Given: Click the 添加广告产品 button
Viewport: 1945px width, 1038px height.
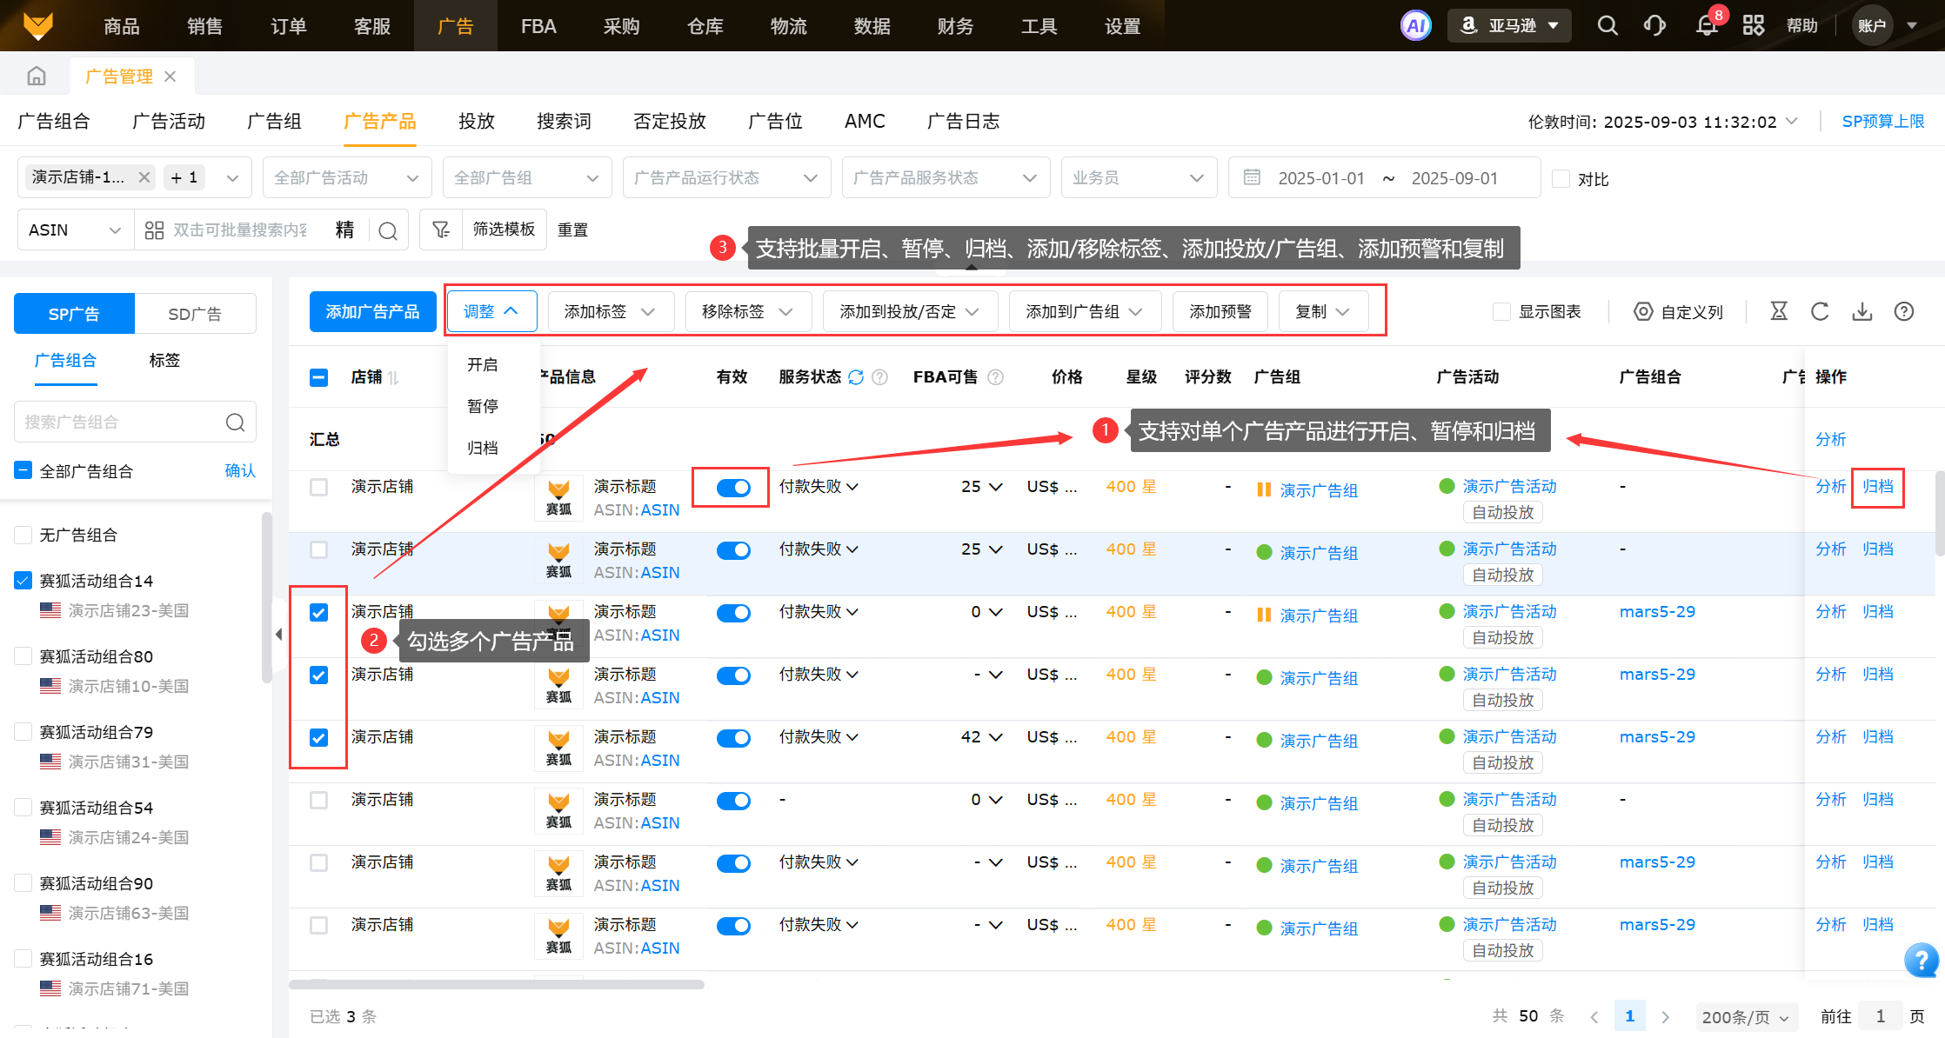Looking at the screenshot, I should [x=372, y=311].
